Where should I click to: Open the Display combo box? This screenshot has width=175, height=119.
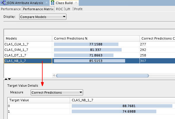point(43,17)
